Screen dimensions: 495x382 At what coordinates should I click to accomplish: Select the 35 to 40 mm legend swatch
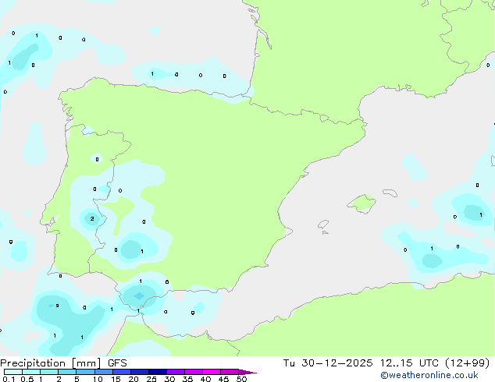pos(193,372)
